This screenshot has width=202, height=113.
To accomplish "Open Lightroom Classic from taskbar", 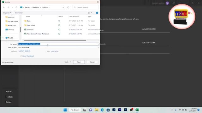I will point(114,110).
